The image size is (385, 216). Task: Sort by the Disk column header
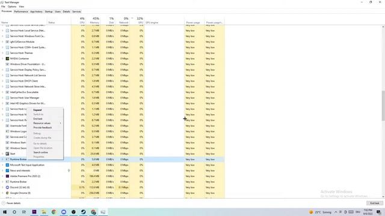click(x=108, y=20)
